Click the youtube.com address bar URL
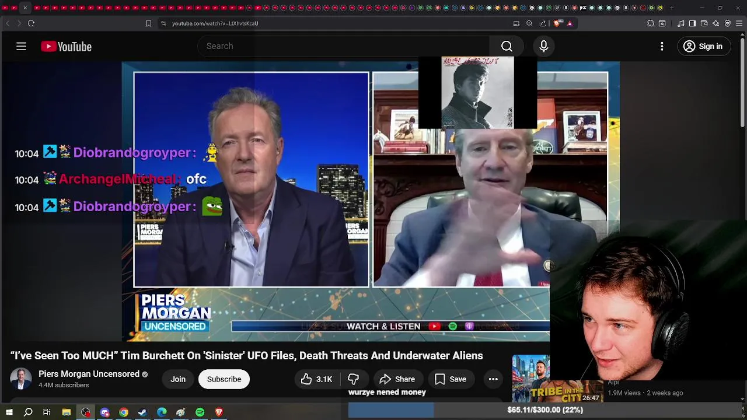Screen dimensions: 747x420 tap(215, 23)
